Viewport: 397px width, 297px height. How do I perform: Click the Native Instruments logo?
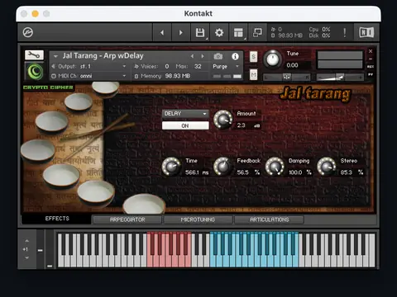point(366,32)
